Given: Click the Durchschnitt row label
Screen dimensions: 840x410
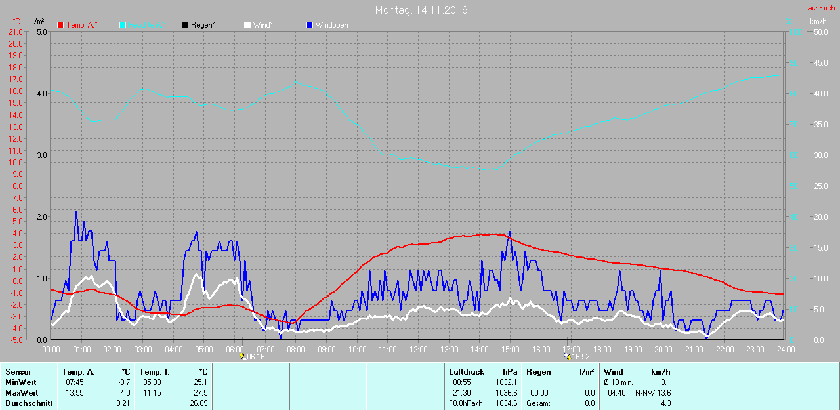Looking at the screenshot, I should pyautogui.click(x=29, y=403).
